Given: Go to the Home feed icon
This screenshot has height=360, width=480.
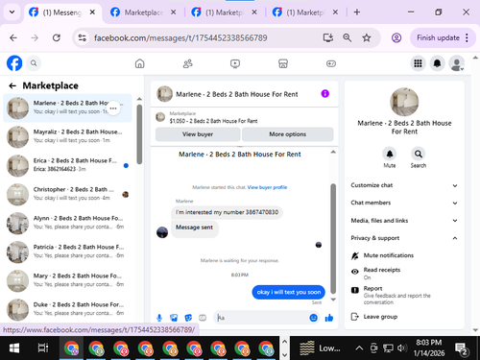Looking at the screenshot, I should tap(140, 63).
